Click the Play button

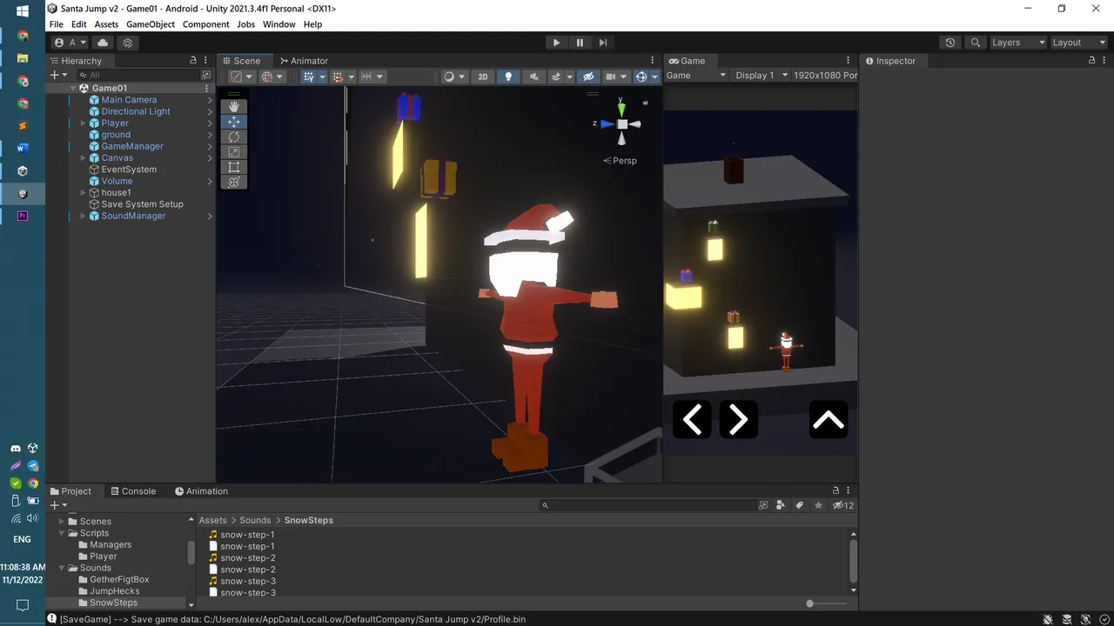click(556, 43)
